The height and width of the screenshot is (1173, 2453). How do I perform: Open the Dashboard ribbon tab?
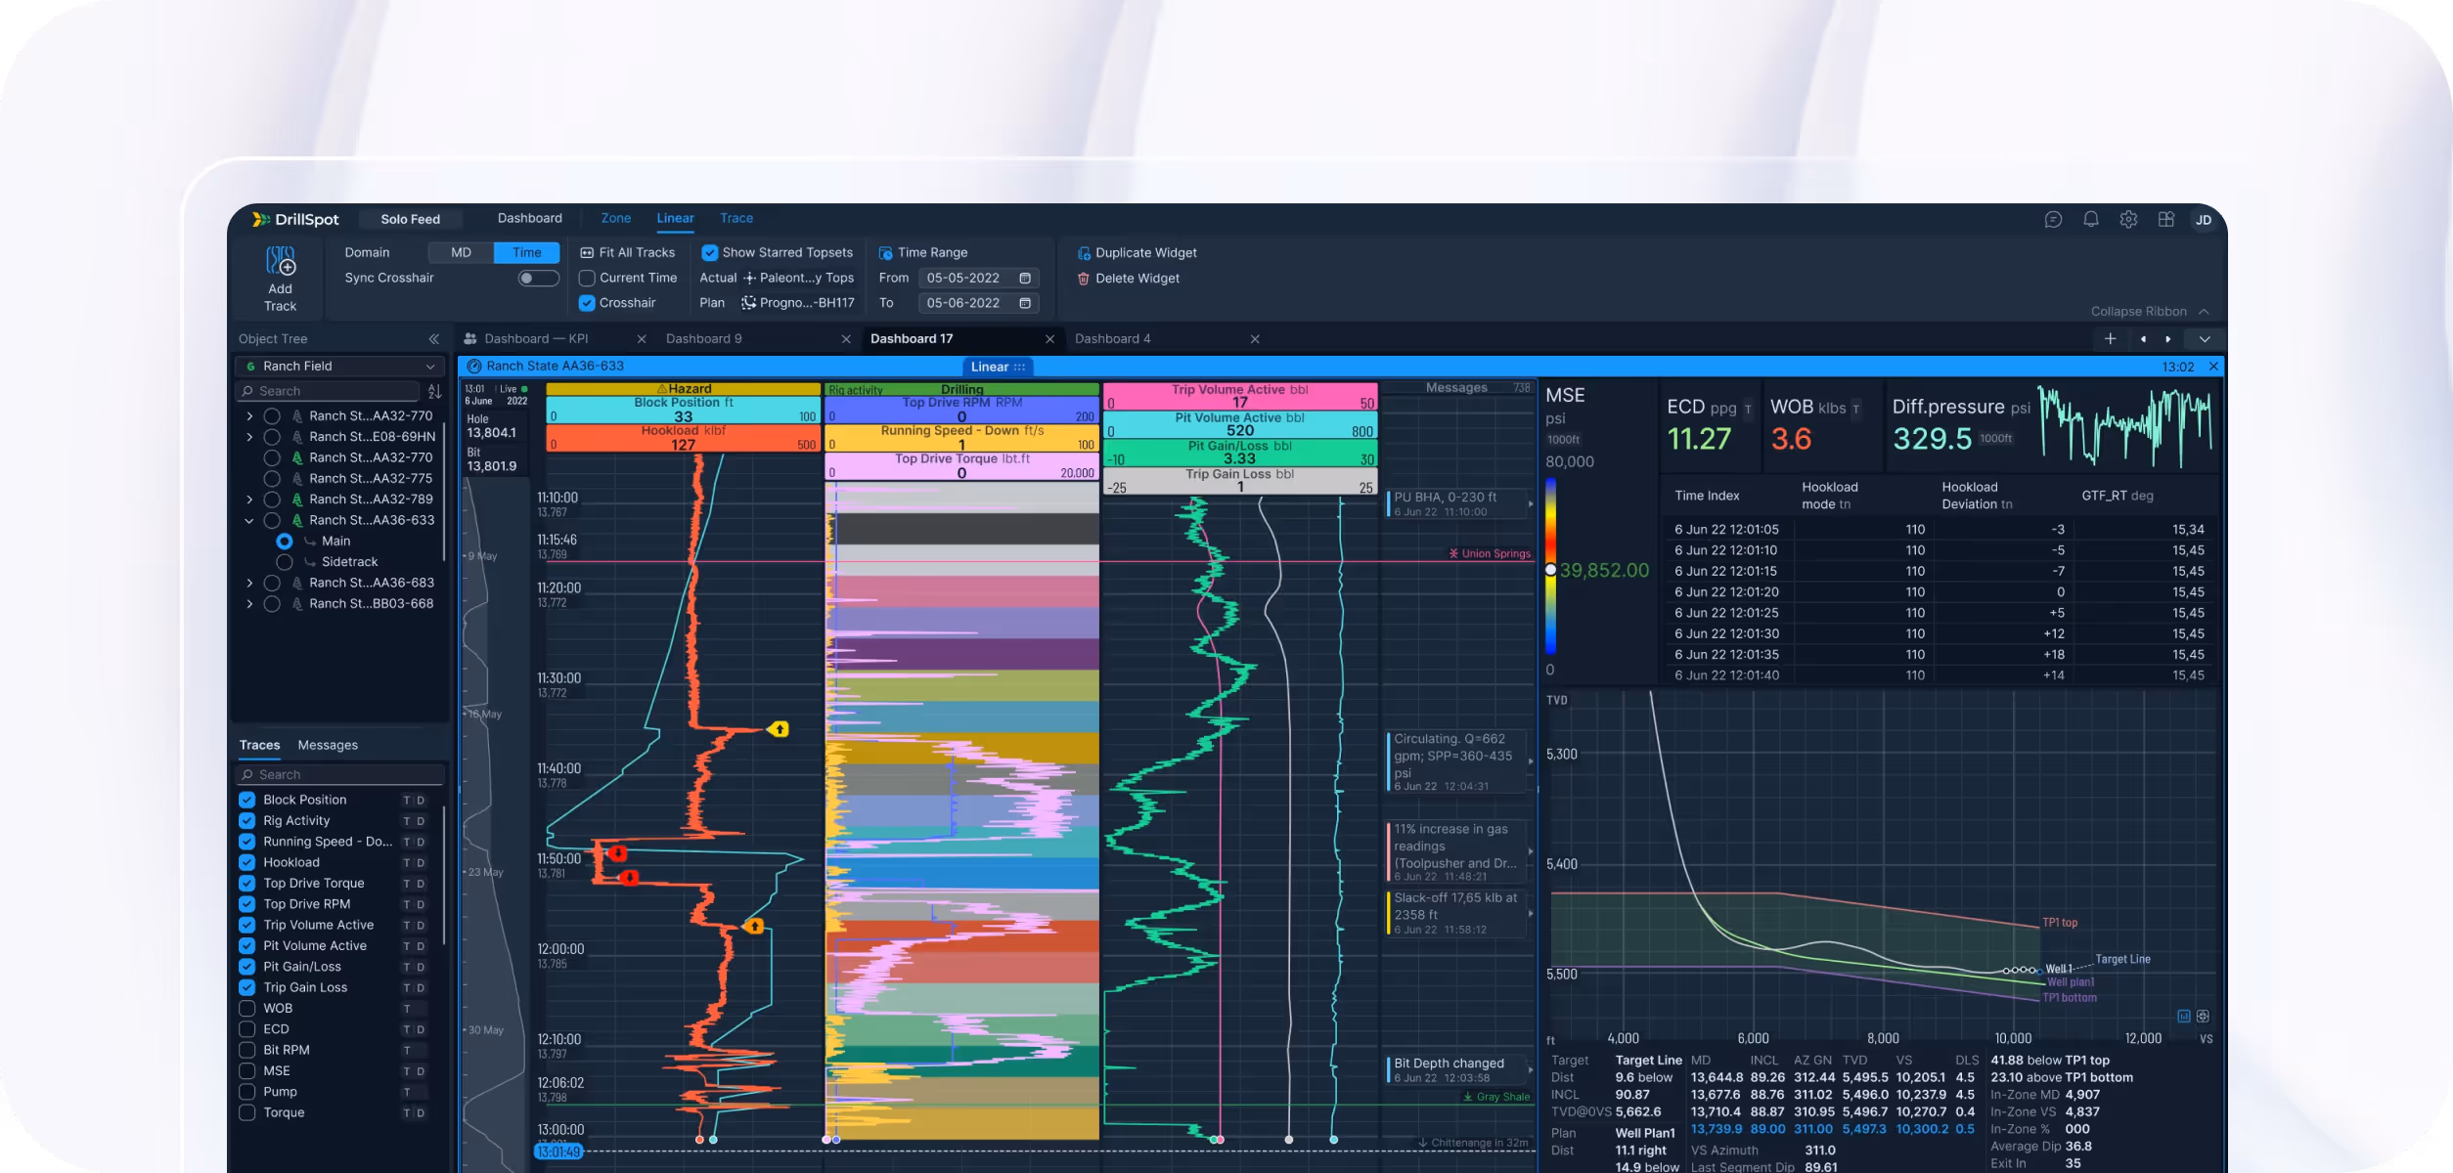click(x=529, y=219)
